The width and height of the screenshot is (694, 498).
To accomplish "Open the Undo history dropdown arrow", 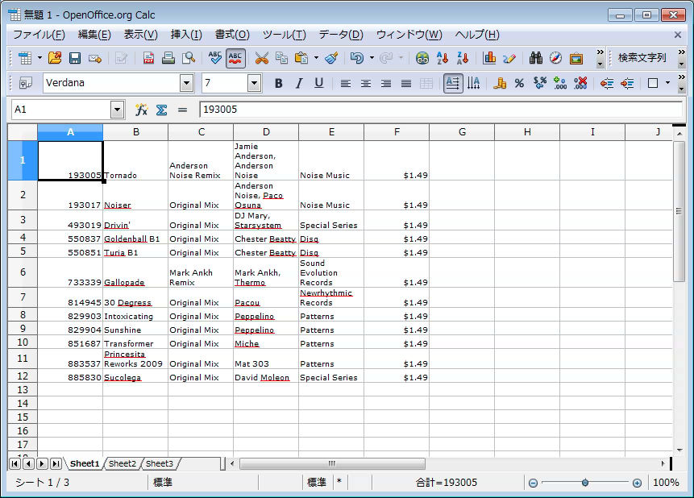I will 372,58.
